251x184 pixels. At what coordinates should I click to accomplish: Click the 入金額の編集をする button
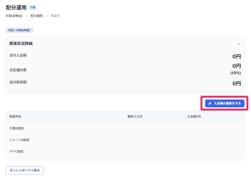(225, 103)
